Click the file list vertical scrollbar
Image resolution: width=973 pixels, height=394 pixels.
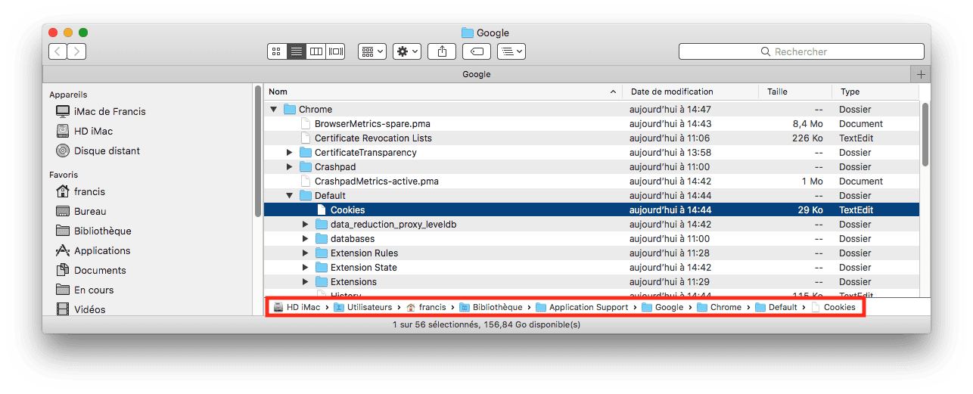925,135
